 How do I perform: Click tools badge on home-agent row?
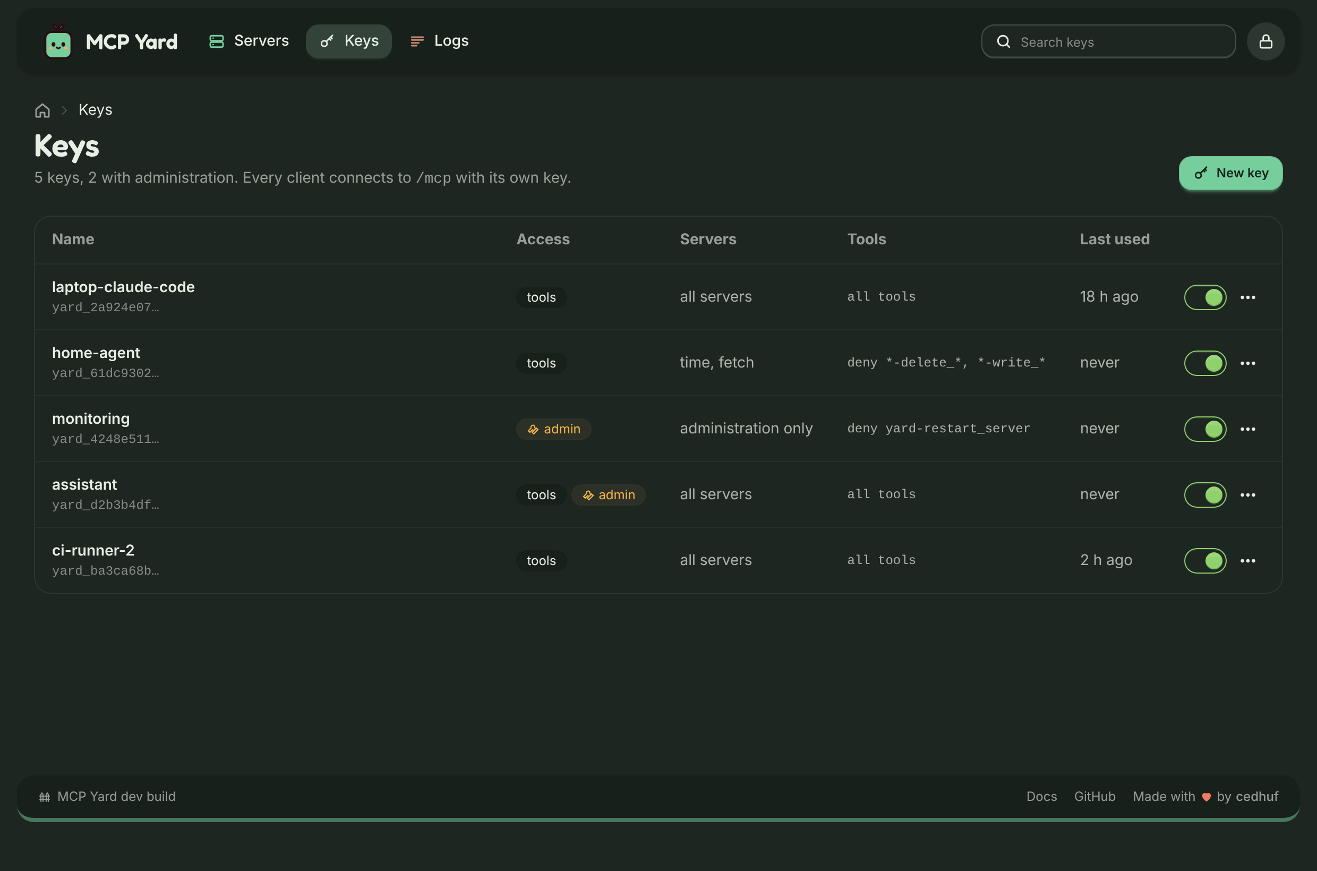tap(541, 363)
